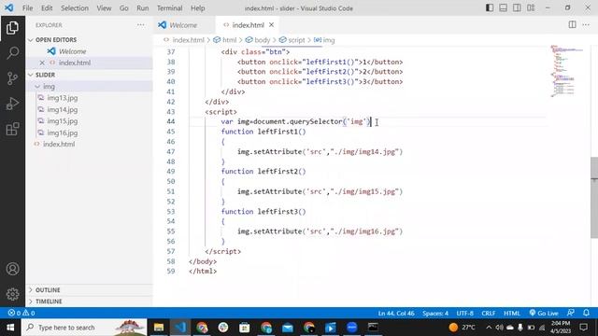The height and width of the screenshot is (336, 598).
Task: Open the Help menu
Action: pos(197,8)
